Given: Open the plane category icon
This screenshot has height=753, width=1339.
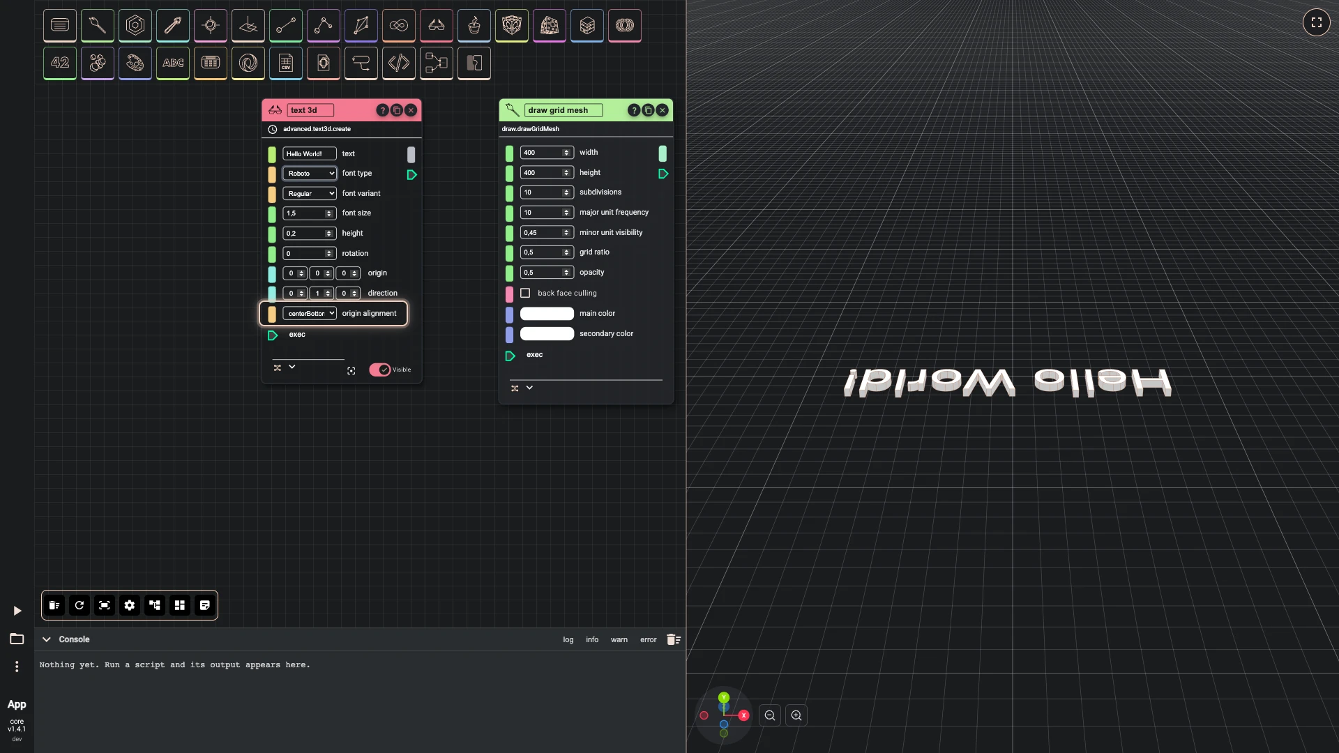Looking at the screenshot, I should [248, 26].
